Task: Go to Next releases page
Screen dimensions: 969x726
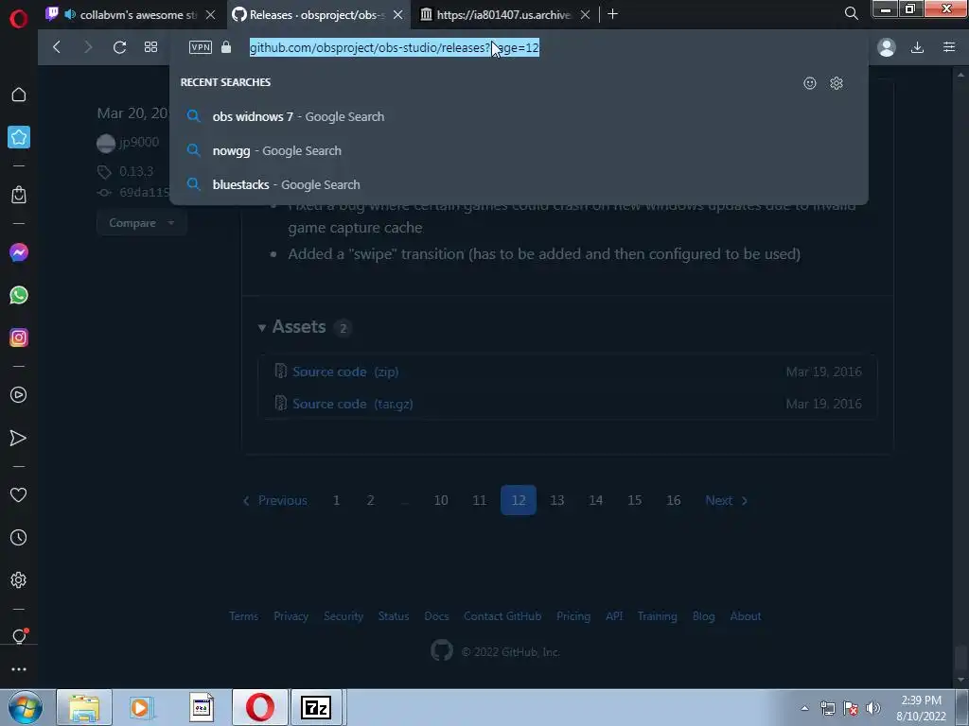Action: point(727,501)
